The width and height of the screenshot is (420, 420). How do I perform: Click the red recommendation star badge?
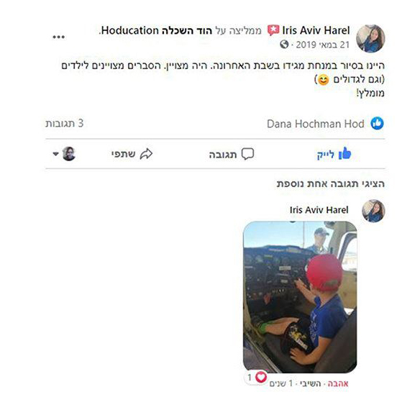coord(273,30)
